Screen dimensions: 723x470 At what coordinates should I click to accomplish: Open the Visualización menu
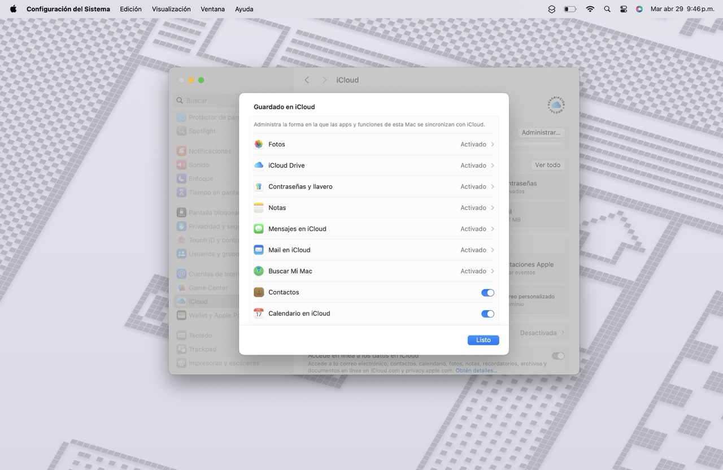point(171,9)
